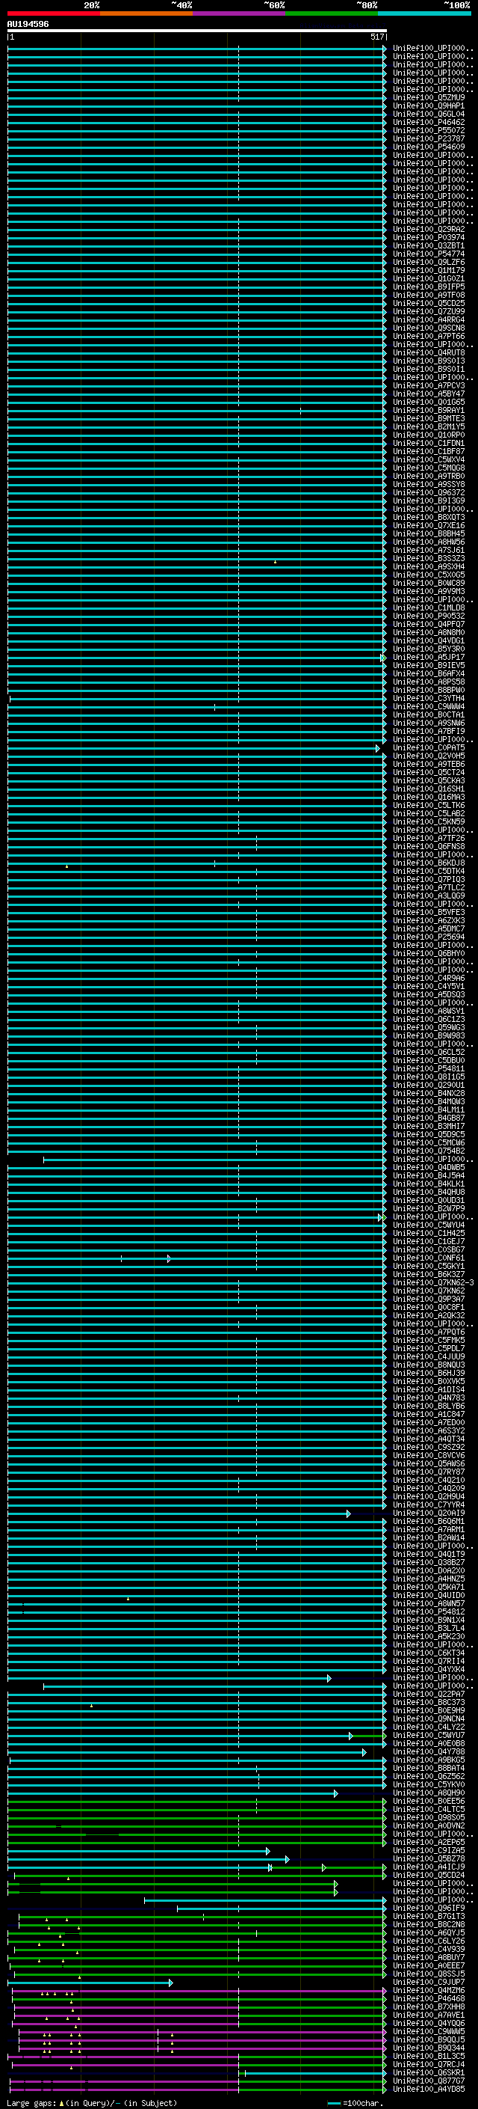Select the UniRef100_A4ICJ9 label
The height and width of the screenshot is (2109, 478).
(429, 1867)
